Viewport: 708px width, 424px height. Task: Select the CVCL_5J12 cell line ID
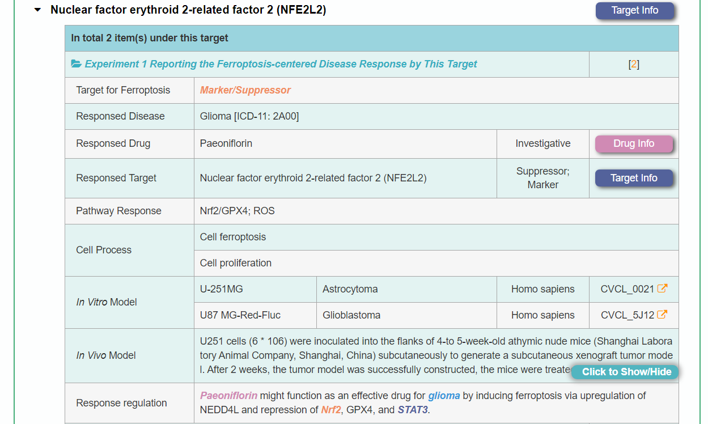coord(627,315)
